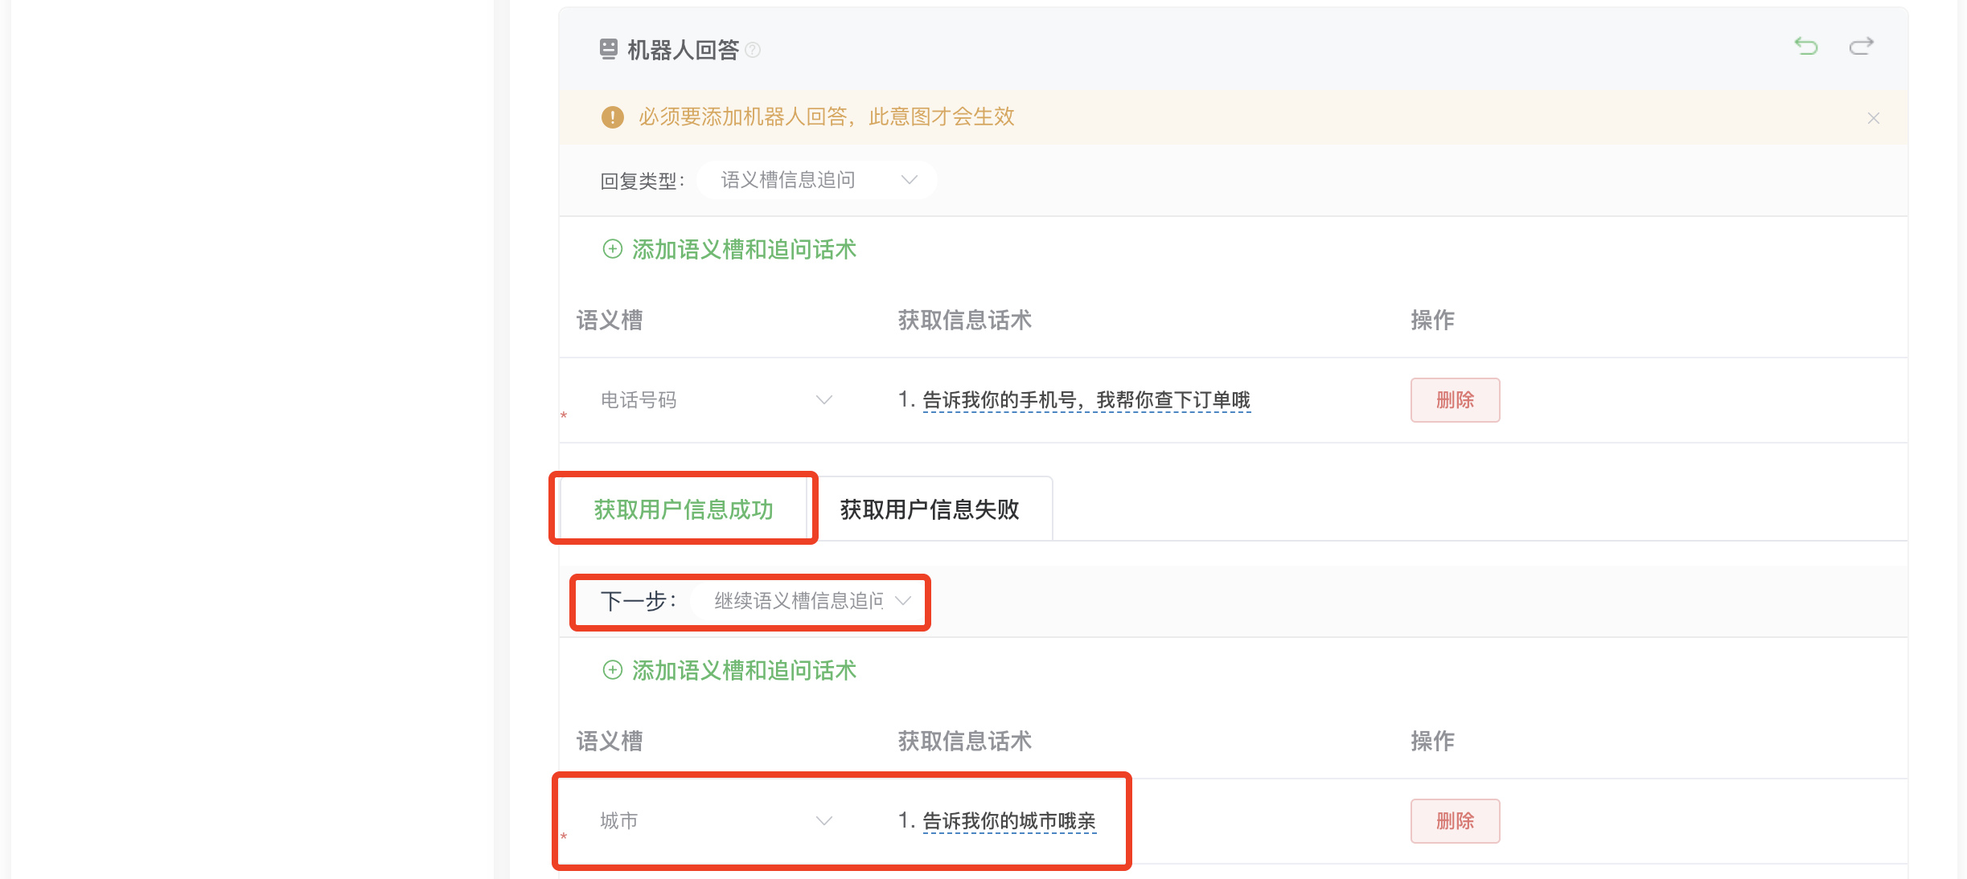Click the upper plus circle icon
The height and width of the screenshot is (879, 1967).
pyautogui.click(x=612, y=249)
